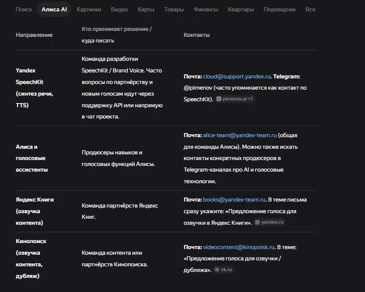365x292 pixels.
Task: Open the books@yandex-team.ru email link
Action: coord(235,200)
